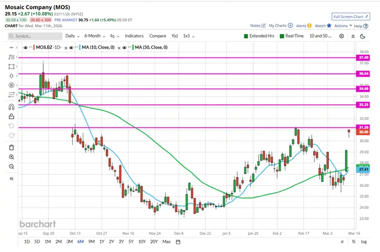Open chart settings gear
This screenshot has height=252, width=380.
click(x=342, y=36)
